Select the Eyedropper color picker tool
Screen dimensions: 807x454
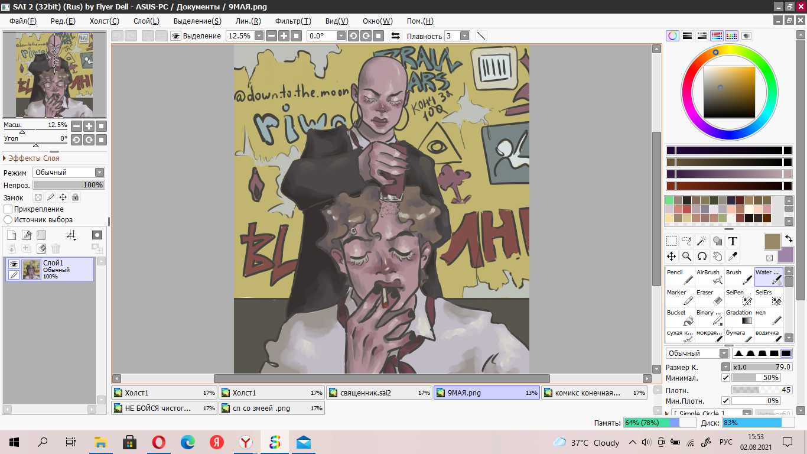(x=733, y=257)
